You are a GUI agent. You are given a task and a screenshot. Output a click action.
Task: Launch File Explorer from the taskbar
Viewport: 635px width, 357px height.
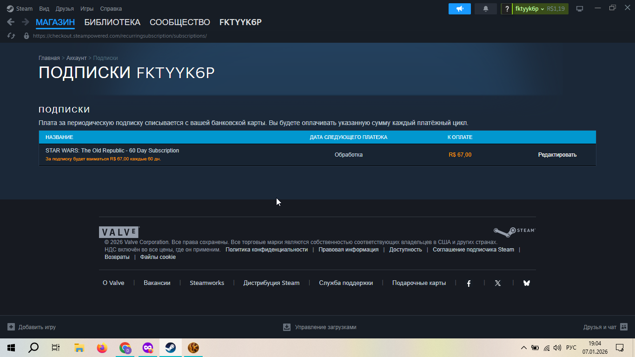pyautogui.click(x=79, y=348)
